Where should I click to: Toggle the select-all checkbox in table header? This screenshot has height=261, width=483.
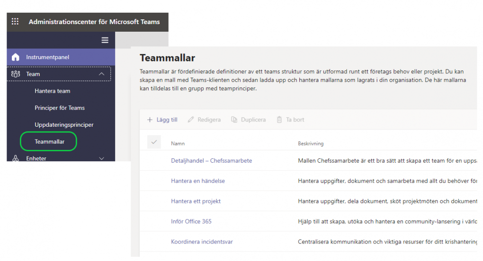tap(154, 142)
